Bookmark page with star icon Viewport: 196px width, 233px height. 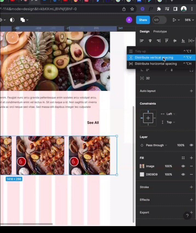click(132, 9)
